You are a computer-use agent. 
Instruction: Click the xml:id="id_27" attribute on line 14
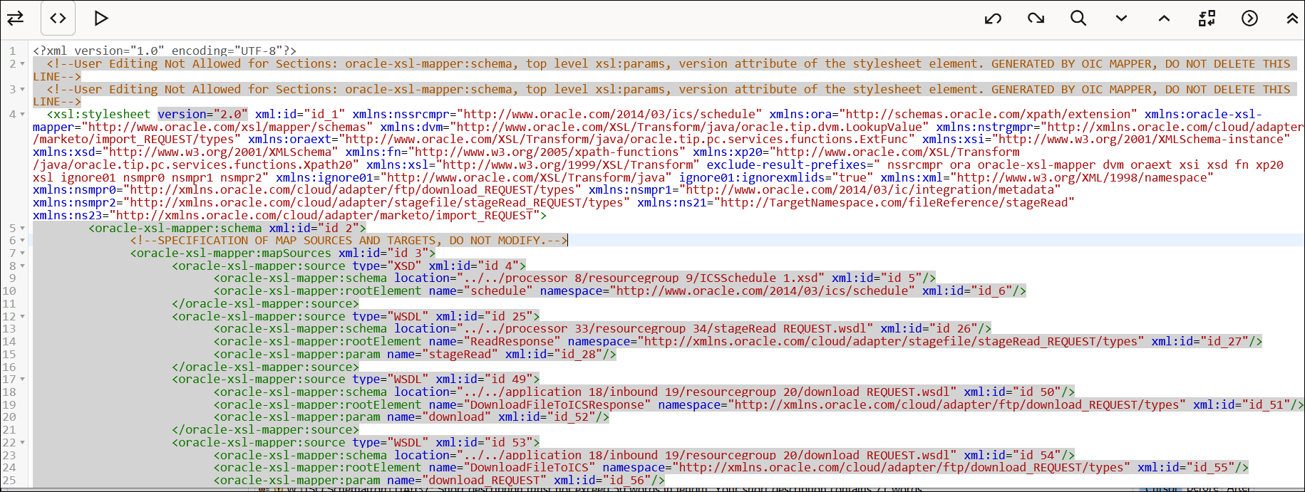pos(1200,342)
